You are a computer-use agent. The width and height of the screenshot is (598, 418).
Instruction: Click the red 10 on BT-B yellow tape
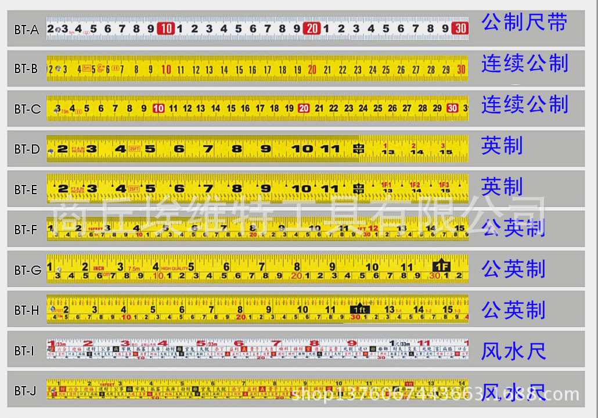click(x=166, y=70)
